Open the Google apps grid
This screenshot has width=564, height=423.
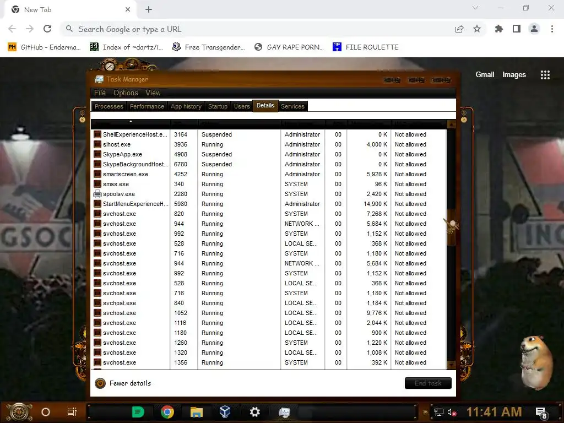tap(545, 75)
